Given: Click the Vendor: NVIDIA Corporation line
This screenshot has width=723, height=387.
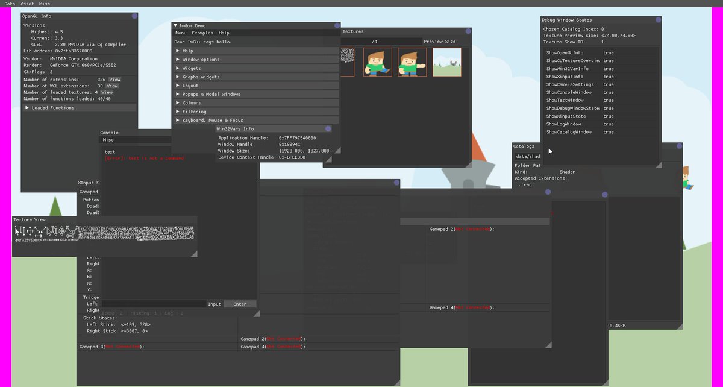Looking at the screenshot, I should tap(60, 59).
